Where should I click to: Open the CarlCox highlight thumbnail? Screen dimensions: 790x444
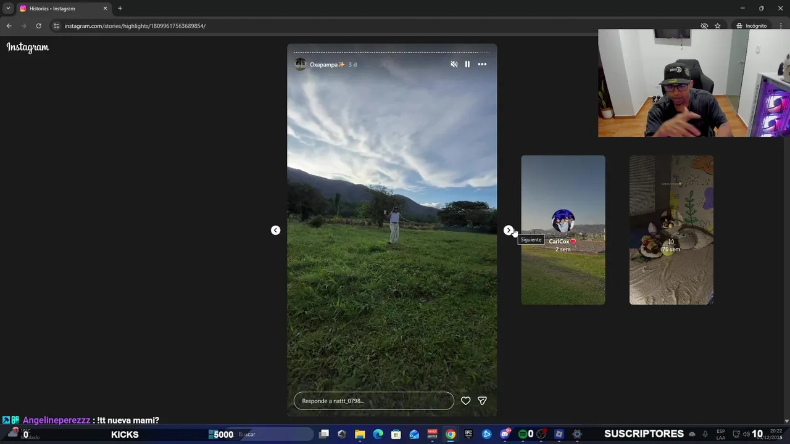coord(563,230)
